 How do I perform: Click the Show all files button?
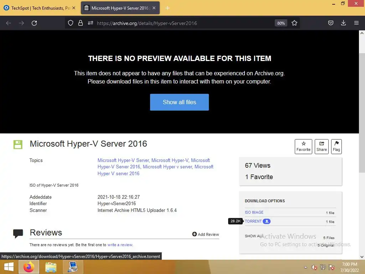(179, 102)
